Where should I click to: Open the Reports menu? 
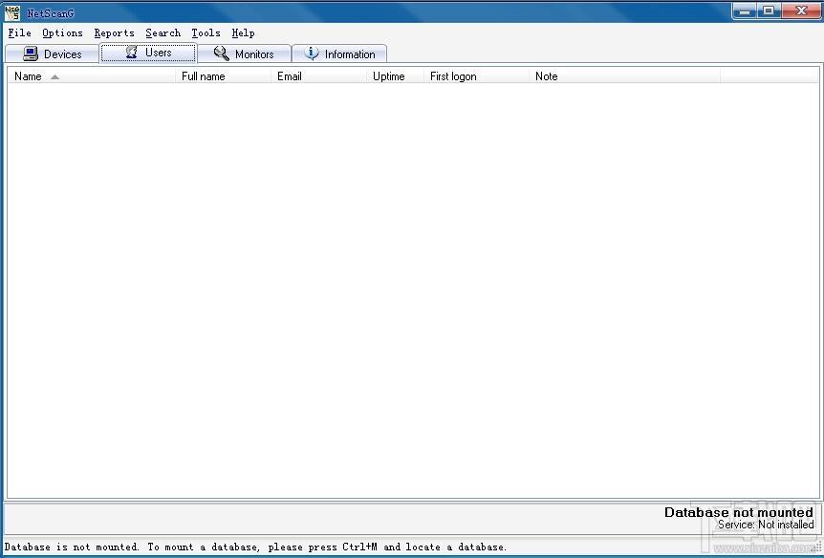pos(114,33)
